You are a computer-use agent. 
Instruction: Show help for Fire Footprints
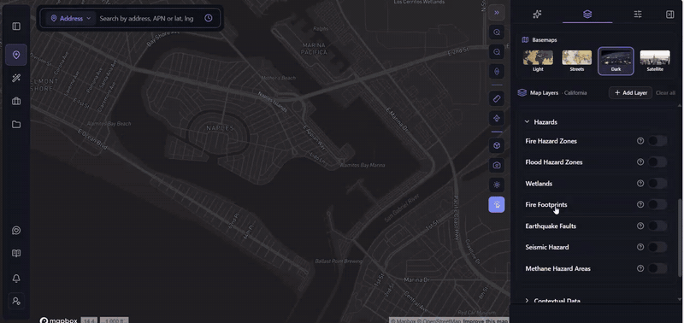pos(640,204)
